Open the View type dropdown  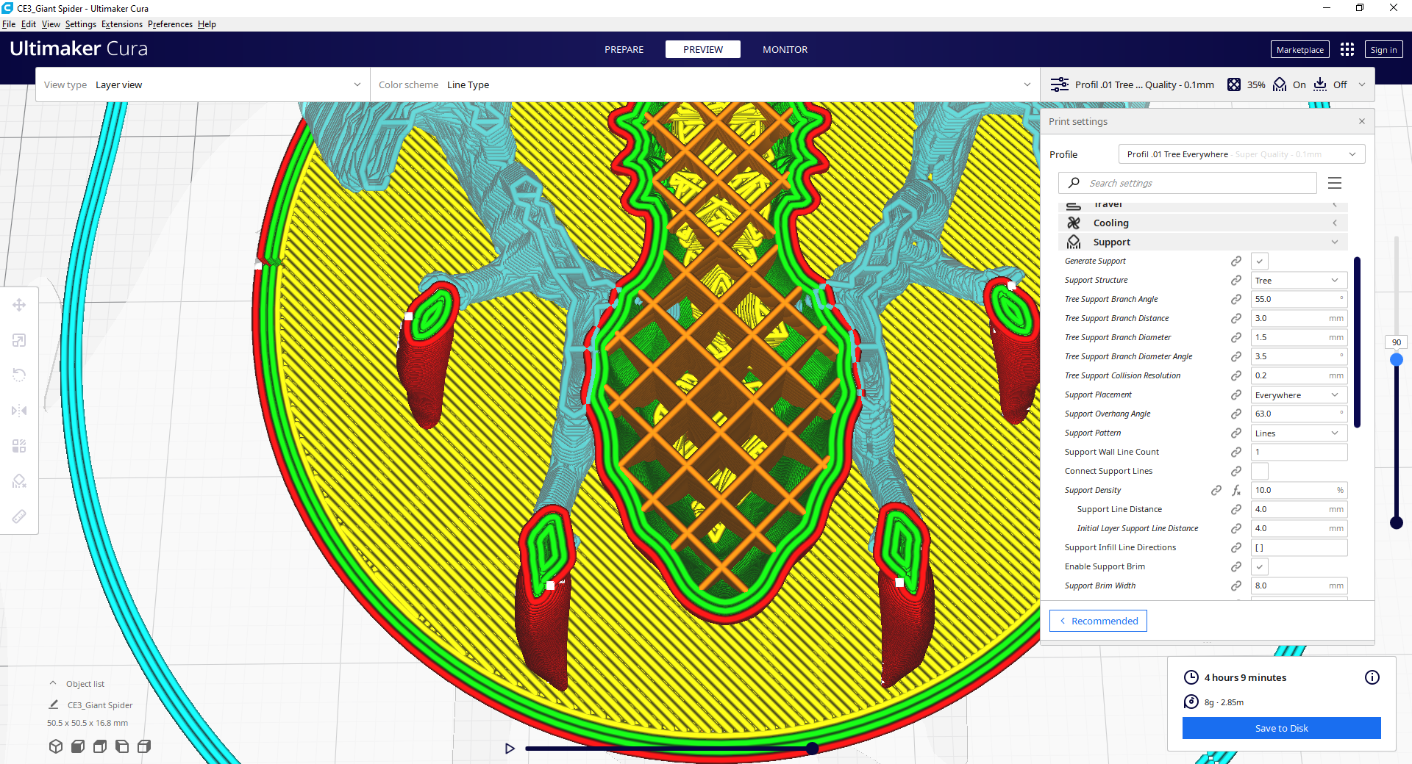click(203, 84)
